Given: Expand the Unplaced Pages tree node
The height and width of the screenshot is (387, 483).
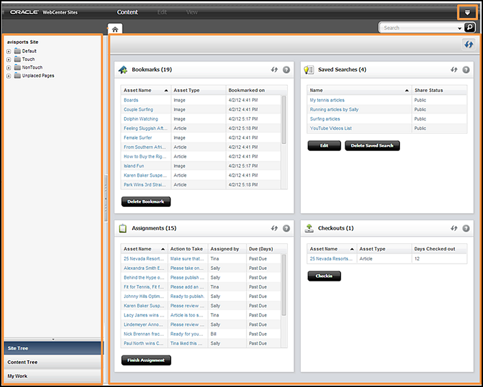Looking at the screenshot, I should click(x=9, y=76).
